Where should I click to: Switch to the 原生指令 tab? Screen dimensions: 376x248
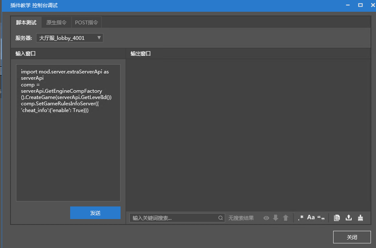point(56,23)
